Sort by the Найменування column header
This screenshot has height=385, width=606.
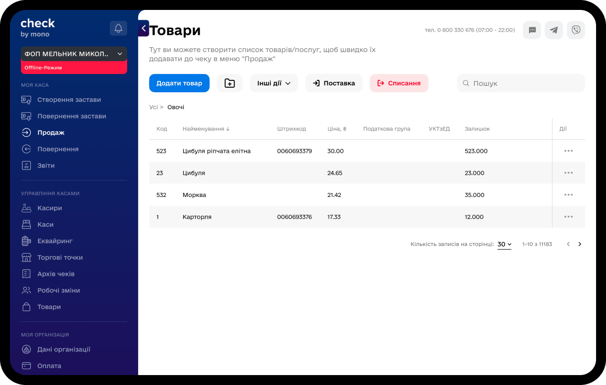(206, 129)
